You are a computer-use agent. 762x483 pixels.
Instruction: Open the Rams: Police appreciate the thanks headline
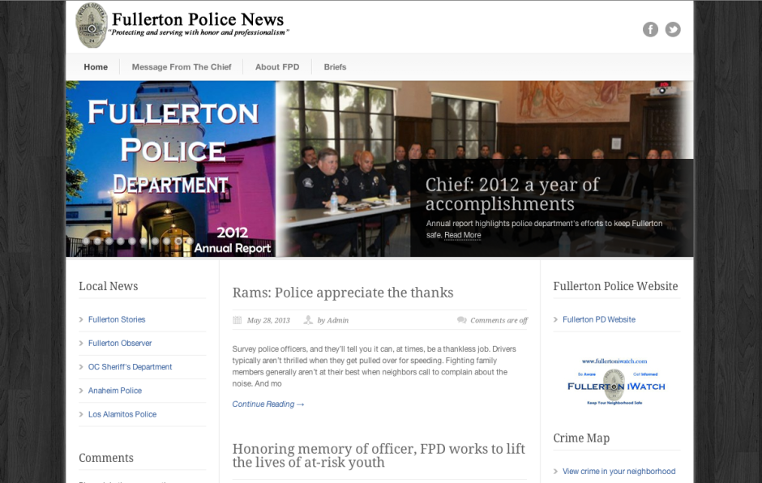[x=343, y=293]
